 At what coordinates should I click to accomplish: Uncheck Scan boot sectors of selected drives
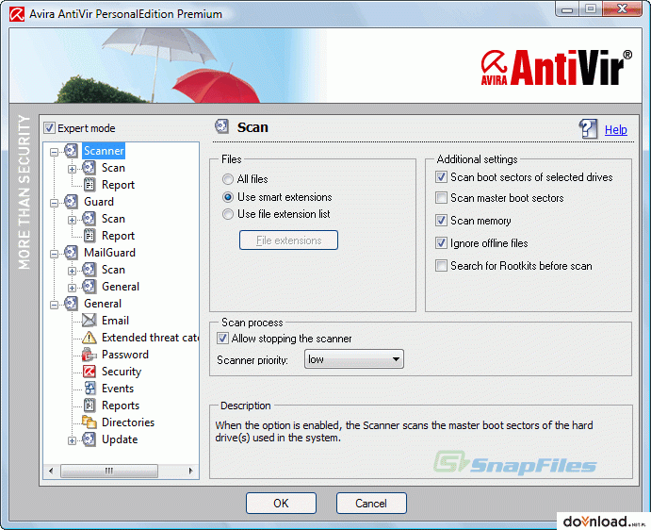441,177
